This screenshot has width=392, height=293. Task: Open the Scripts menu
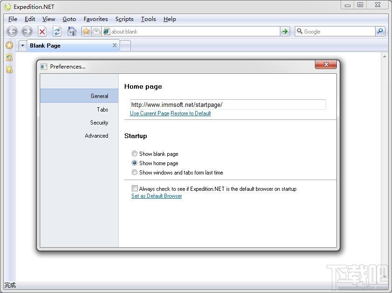[x=124, y=19]
